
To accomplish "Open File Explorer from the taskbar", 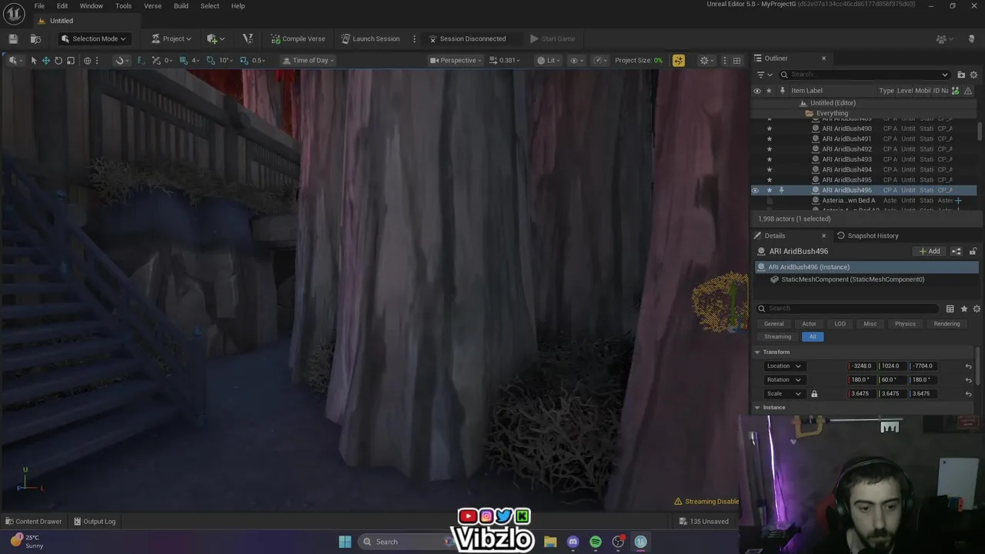I will click(550, 542).
